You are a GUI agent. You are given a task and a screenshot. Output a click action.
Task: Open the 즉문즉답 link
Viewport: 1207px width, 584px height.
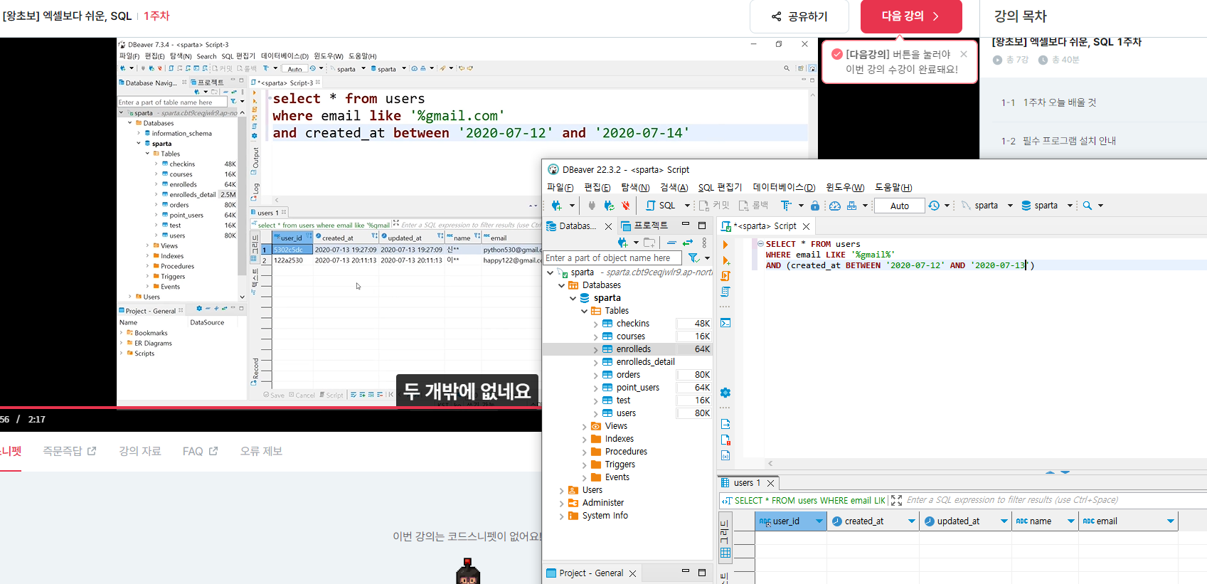tap(70, 451)
